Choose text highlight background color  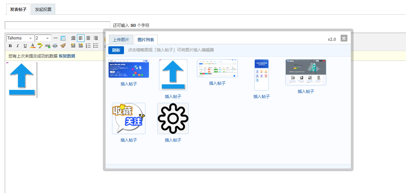click(40, 46)
